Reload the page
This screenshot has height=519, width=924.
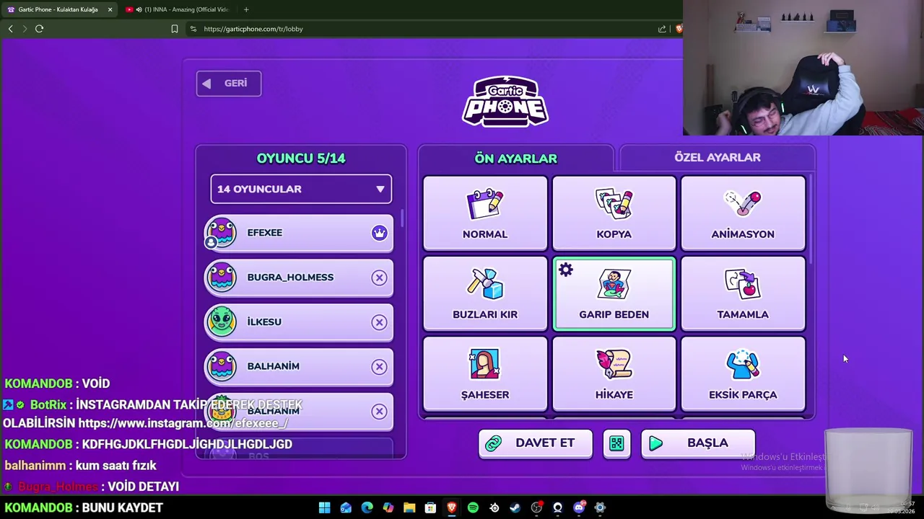(x=39, y=29)
